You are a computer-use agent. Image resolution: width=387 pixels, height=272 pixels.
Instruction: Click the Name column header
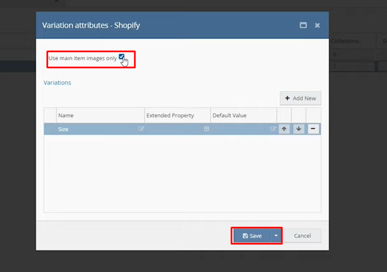click(x=100, y=115)
